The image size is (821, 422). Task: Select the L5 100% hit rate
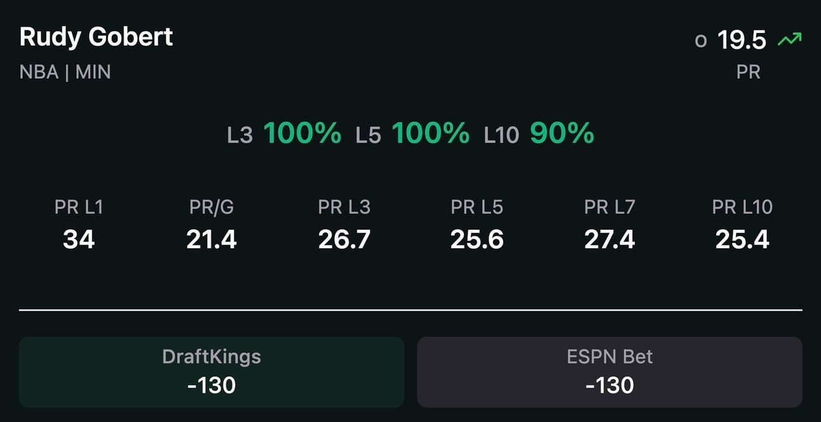click(x=412, y=134)
